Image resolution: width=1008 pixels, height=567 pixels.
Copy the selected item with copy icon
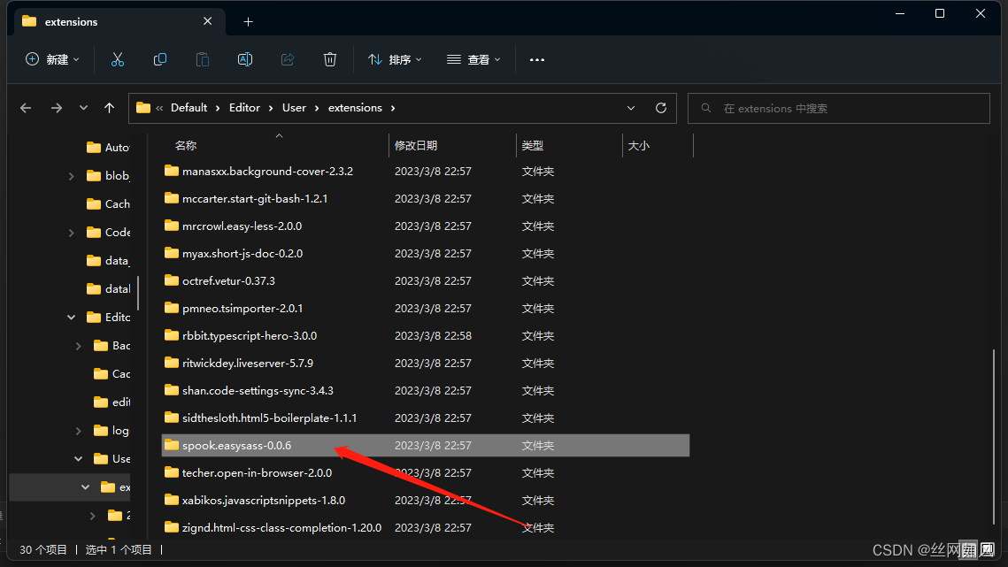160,59
